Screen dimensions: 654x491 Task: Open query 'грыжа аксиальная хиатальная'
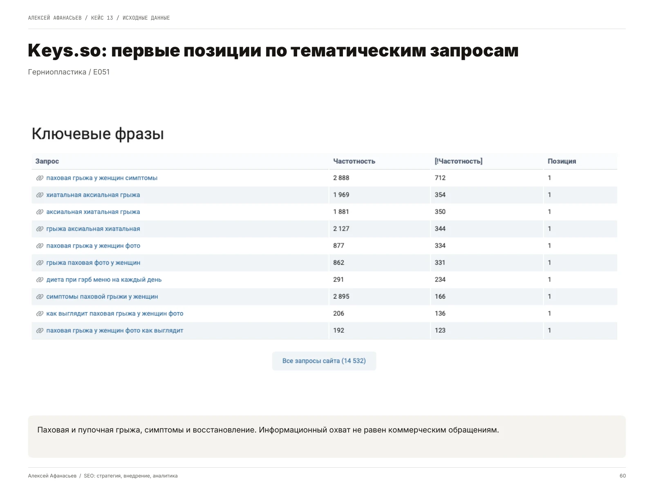pyautogui.click(x=93, y=229)
